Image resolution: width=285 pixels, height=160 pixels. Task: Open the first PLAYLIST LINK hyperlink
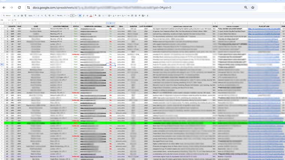(x=264, y=29)
